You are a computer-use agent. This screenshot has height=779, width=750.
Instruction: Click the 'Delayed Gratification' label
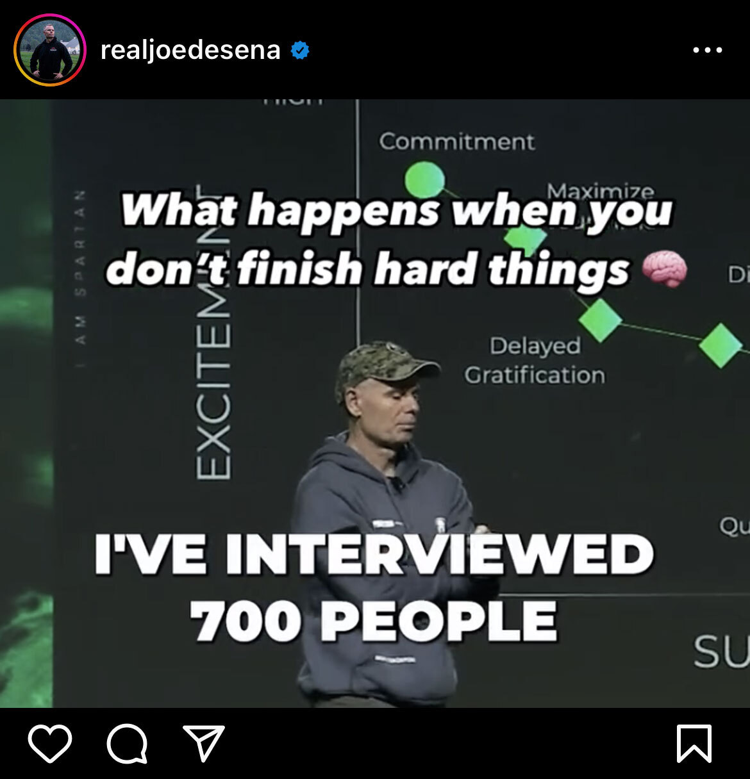pyautogui.click(x=535, y=360)
